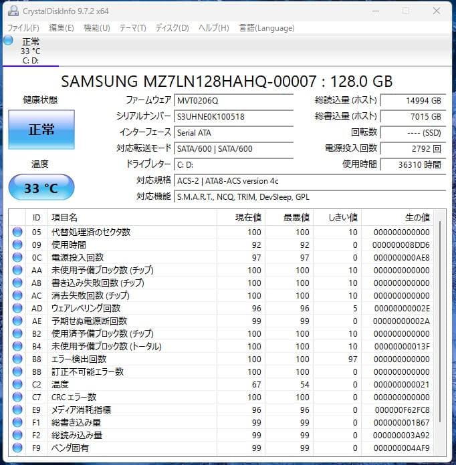The height and width of the screenshot is (465, 456).
Task: Open the 機能(U) menu
Action: [x=97, y=28]
